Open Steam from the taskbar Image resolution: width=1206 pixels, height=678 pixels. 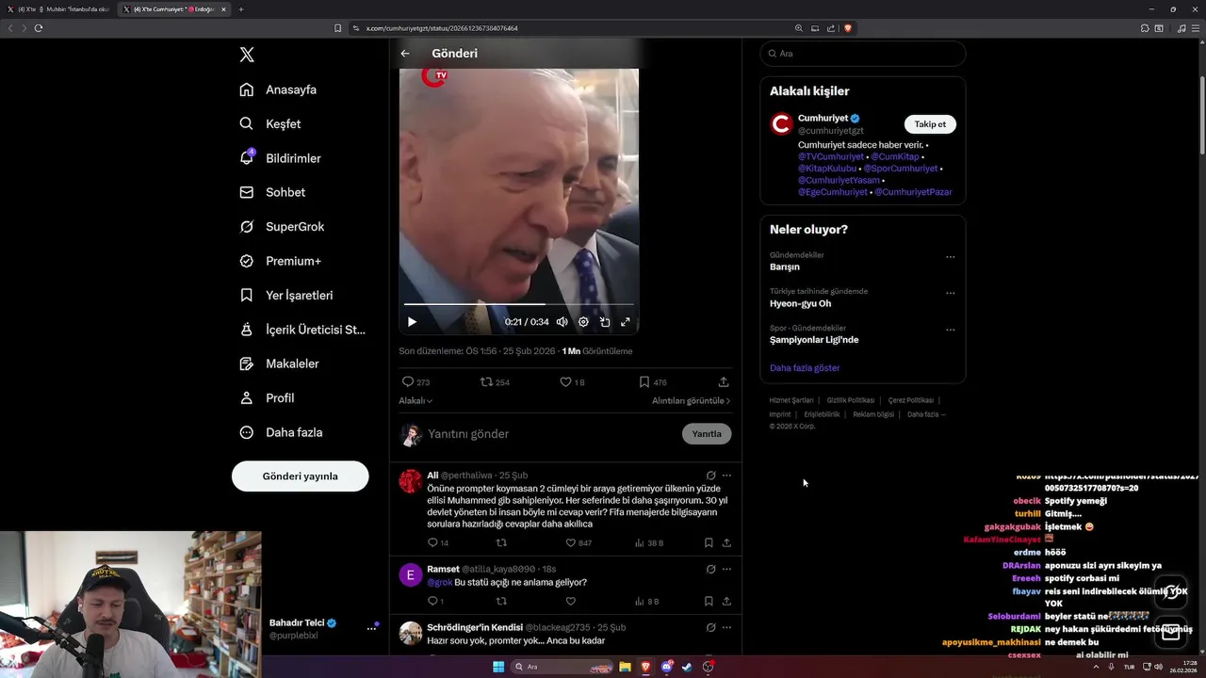pyautogui.click(x=687, y=667)
